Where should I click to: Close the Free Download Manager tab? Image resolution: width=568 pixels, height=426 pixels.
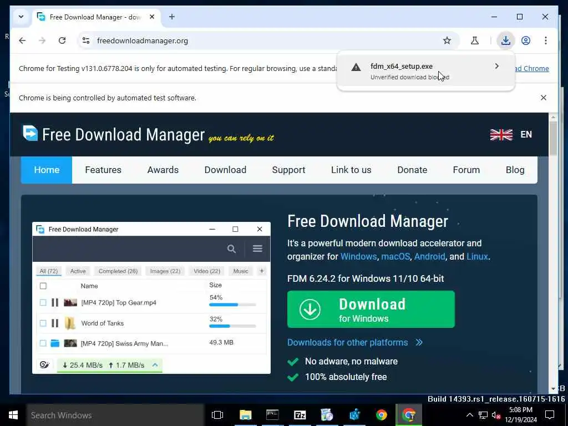[x=152, y=17]
